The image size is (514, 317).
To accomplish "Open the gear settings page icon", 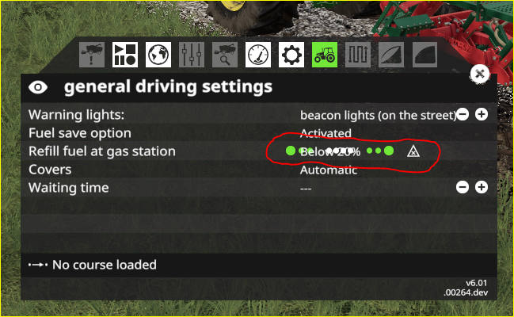I will point(291,55).
